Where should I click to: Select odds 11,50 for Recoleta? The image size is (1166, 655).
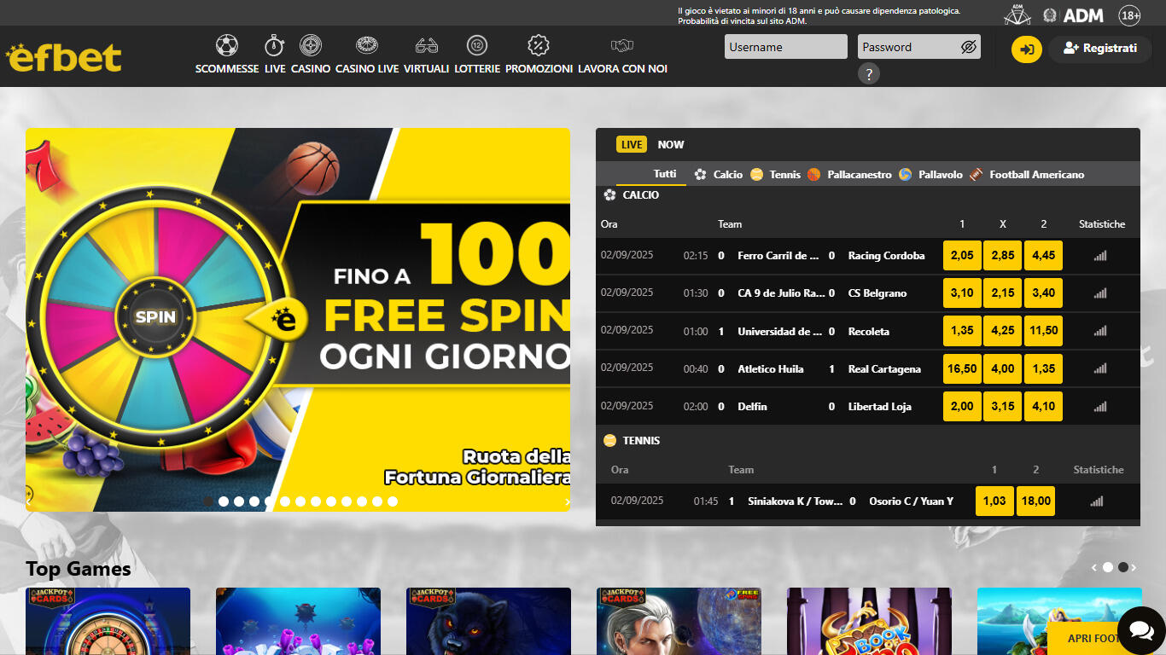pyautogui.click(x=1043, y=331)
